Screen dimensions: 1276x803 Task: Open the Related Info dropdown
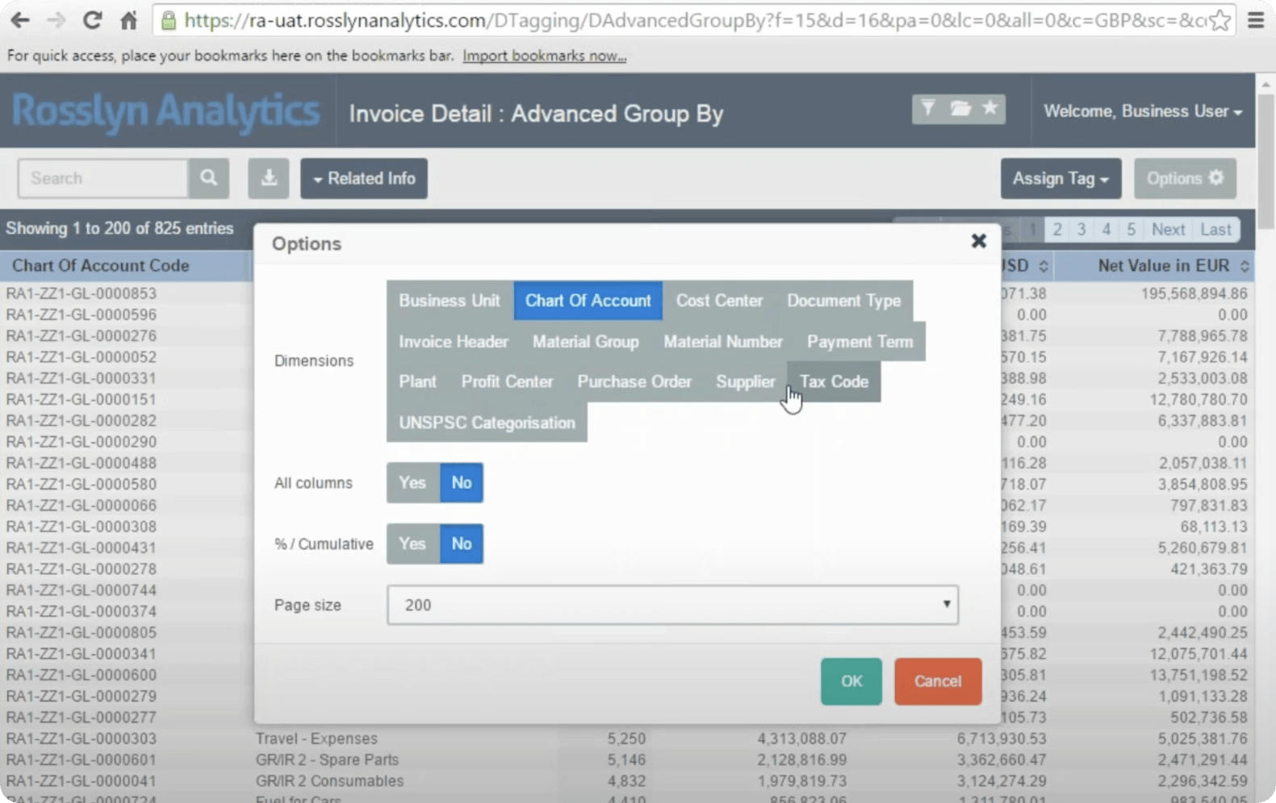click(x=364, y=178)
